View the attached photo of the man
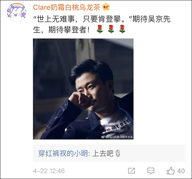Image resolution: width=192 pixels, height=179 pixels. click(83, 89)
